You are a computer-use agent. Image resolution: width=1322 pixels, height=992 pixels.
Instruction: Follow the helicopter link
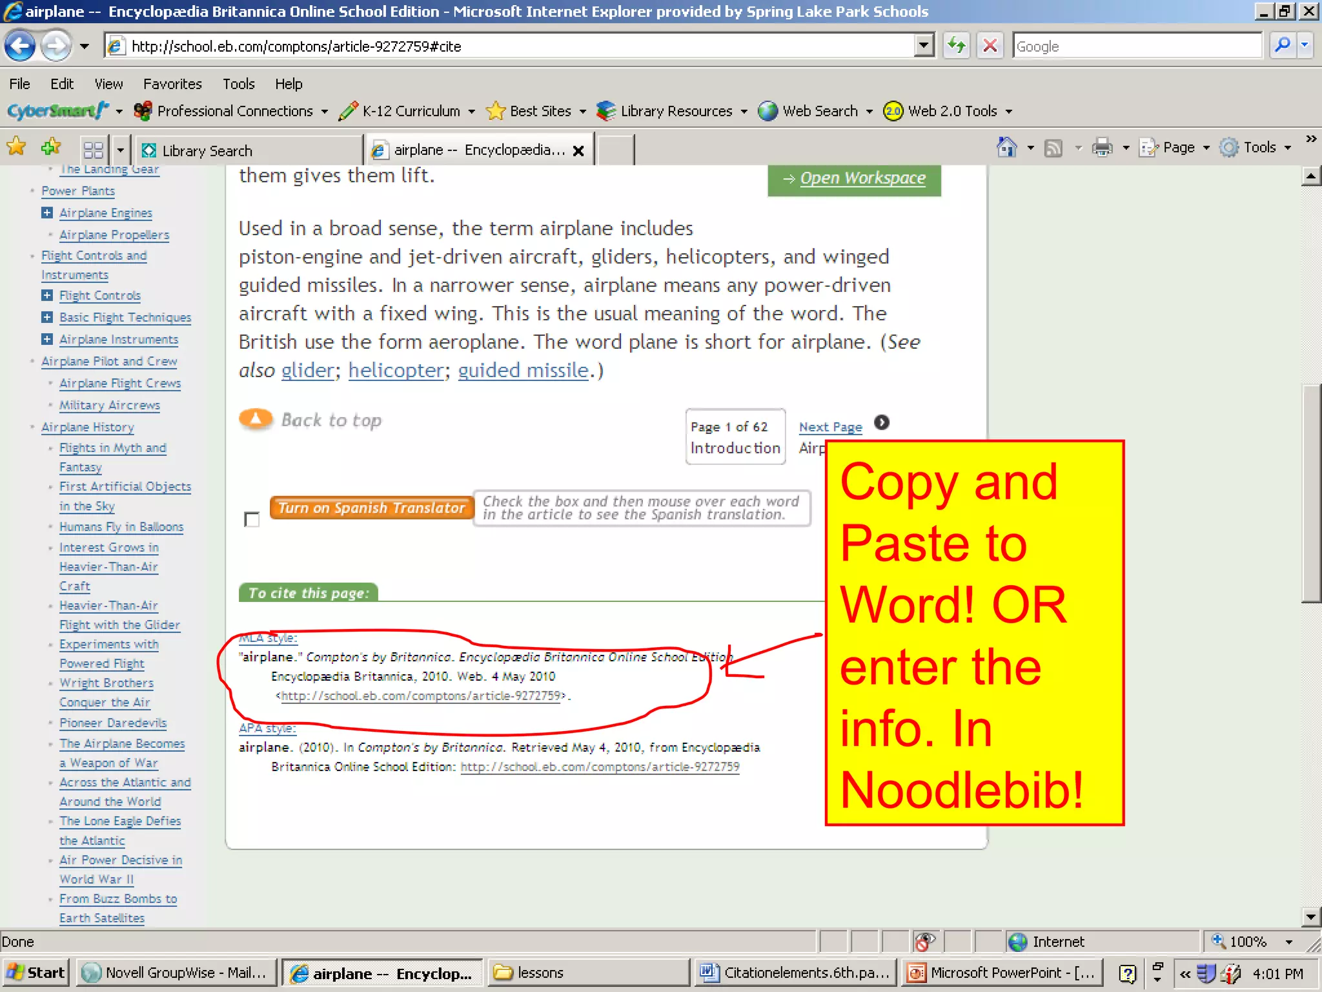coord(396,370)
